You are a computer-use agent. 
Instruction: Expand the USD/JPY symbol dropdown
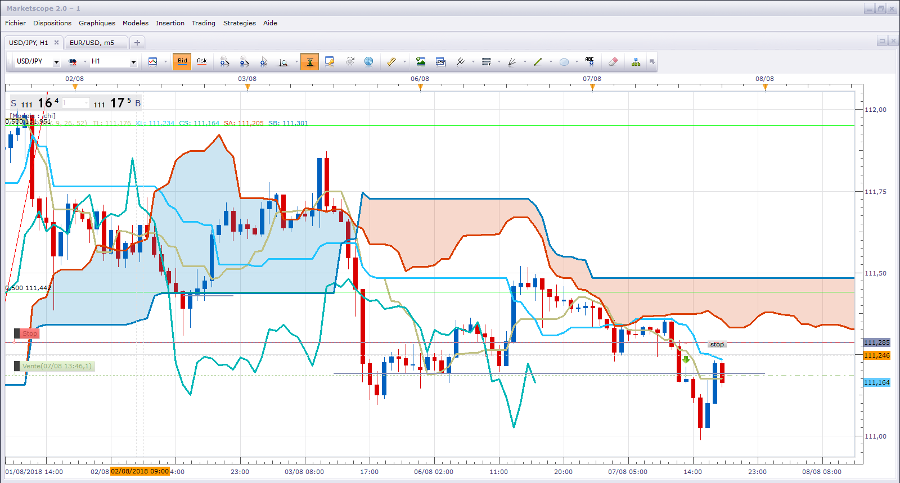56,62
